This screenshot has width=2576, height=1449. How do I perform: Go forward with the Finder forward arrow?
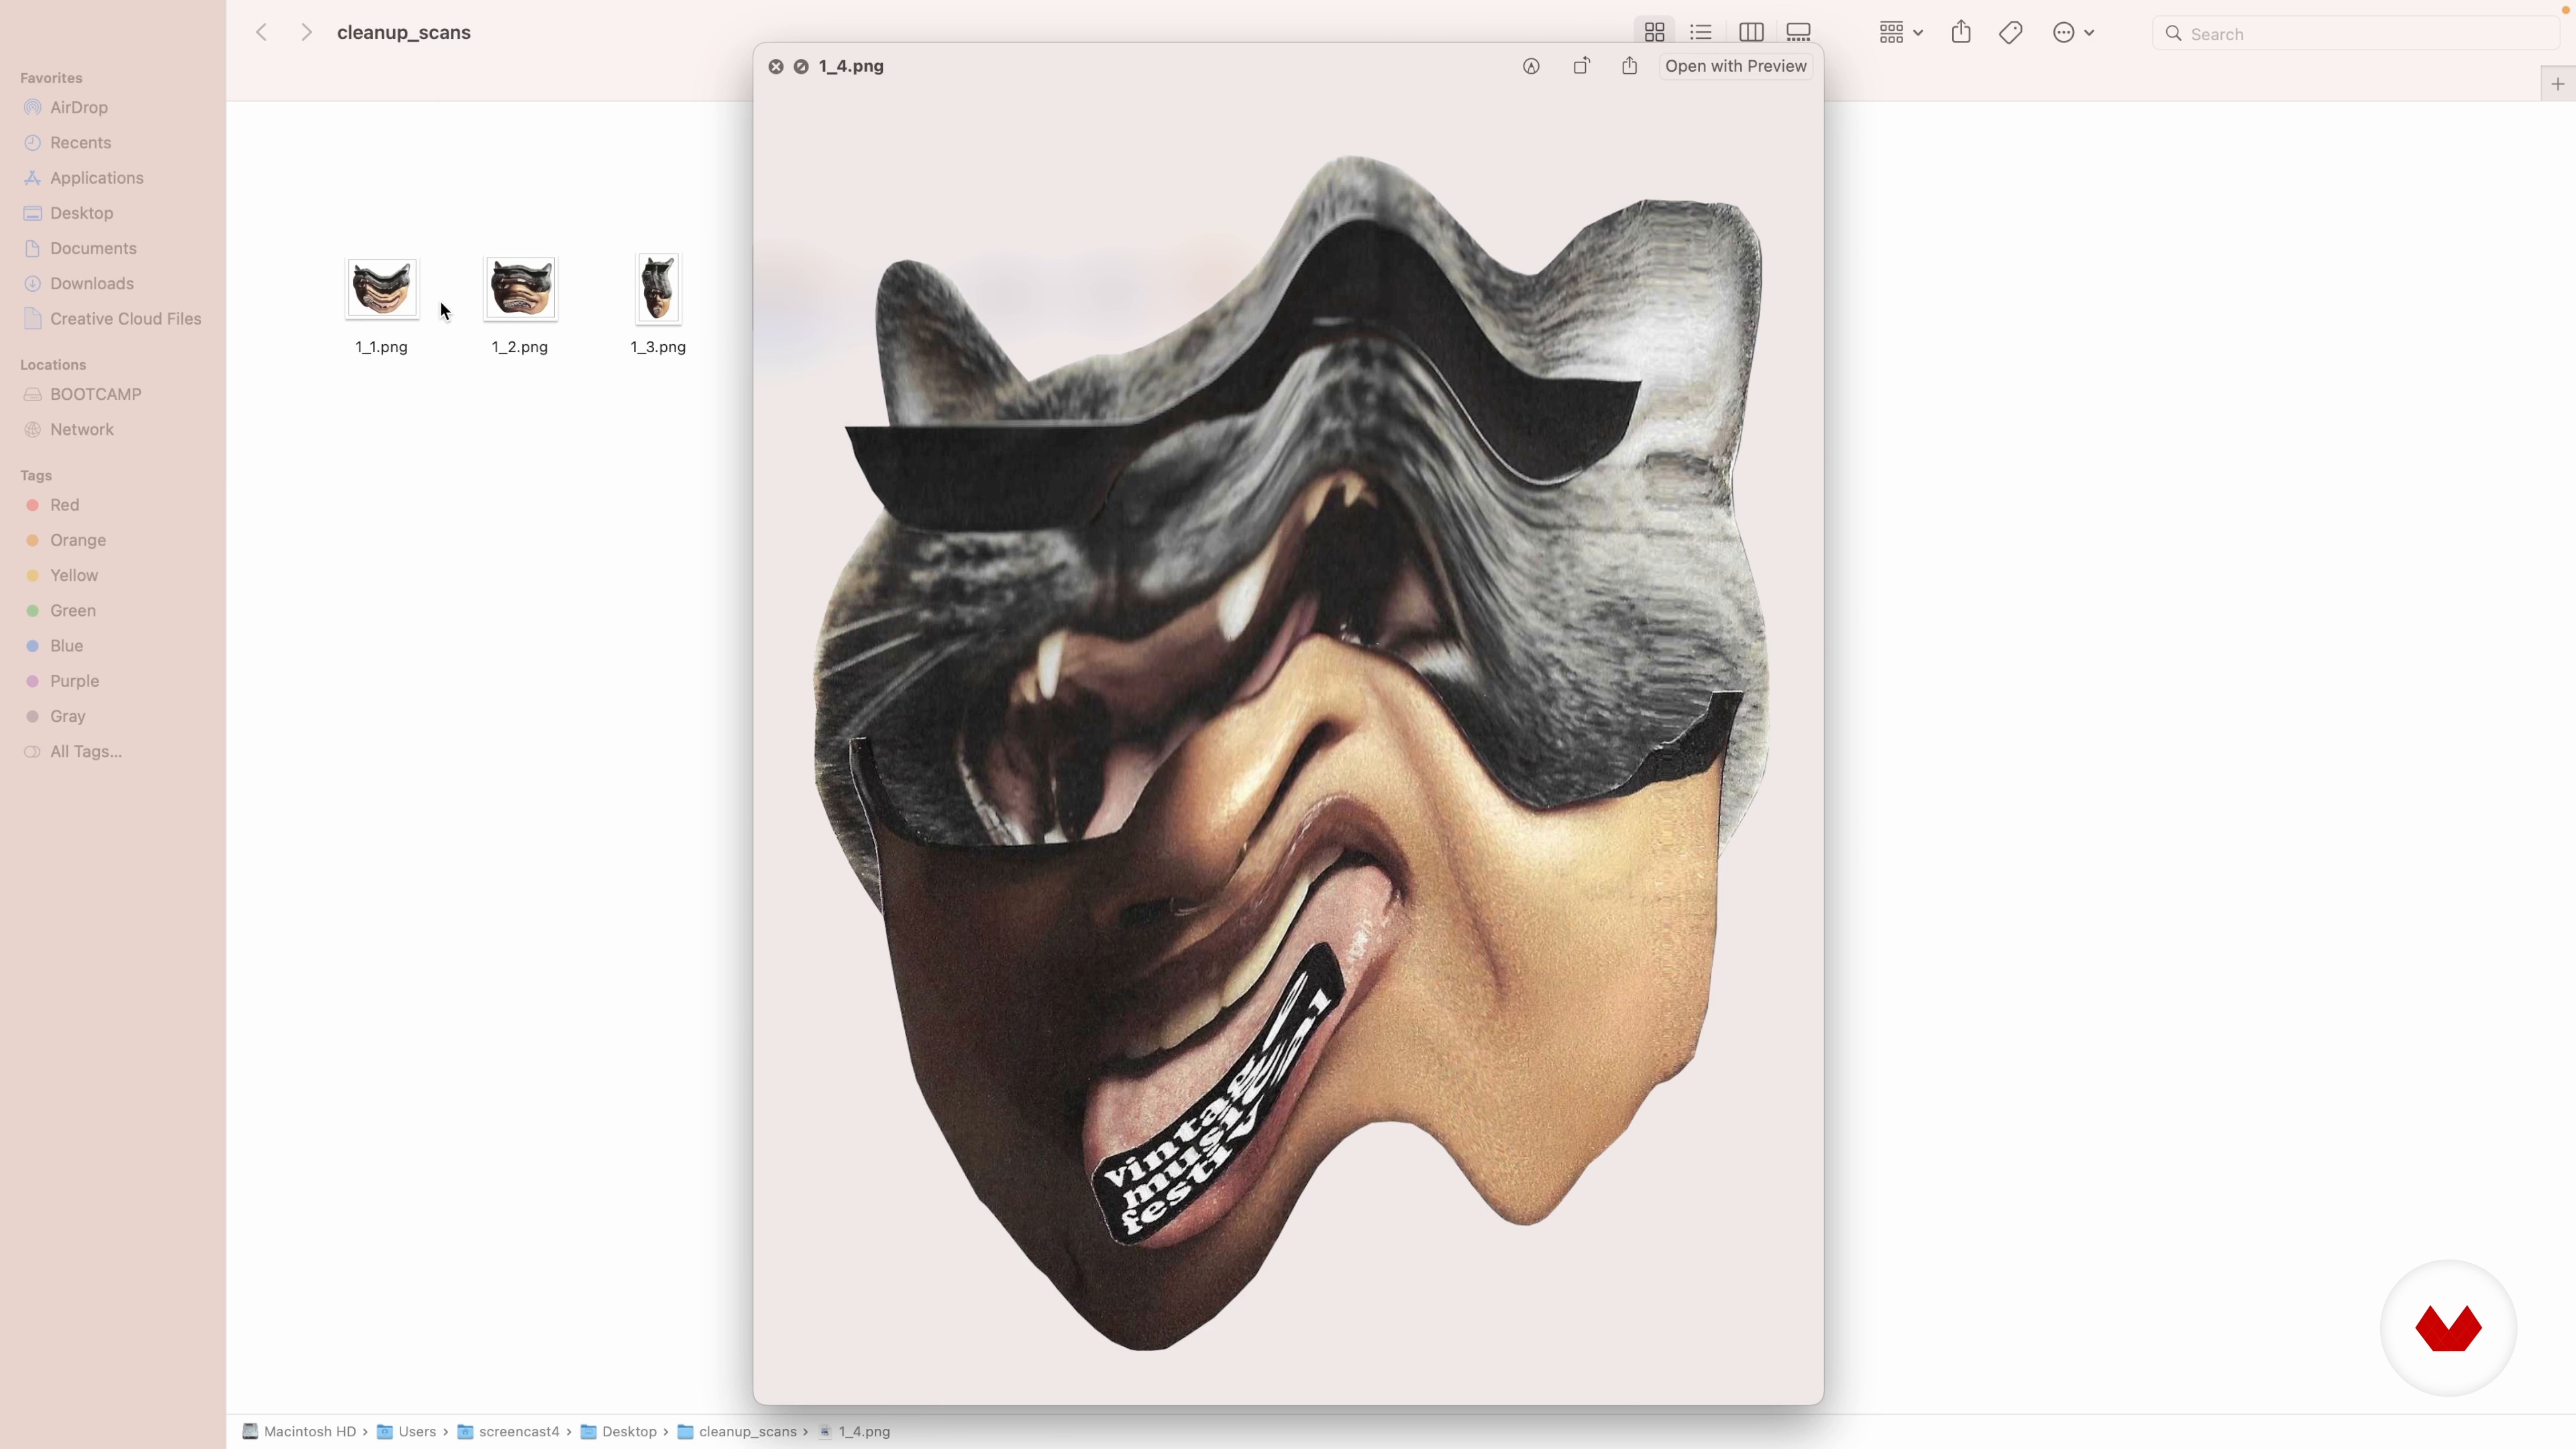[306, 33]
